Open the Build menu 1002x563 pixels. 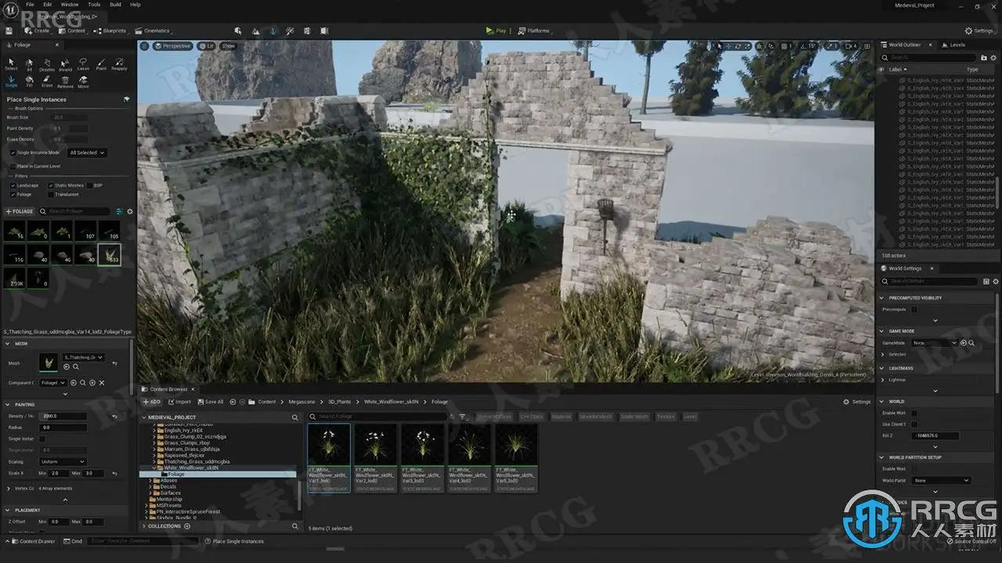click(115, 5)
